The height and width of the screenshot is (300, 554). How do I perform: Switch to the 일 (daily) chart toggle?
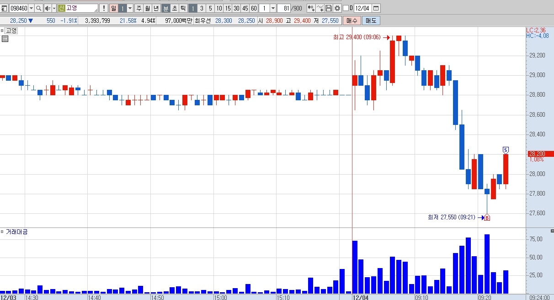[113, 8]
